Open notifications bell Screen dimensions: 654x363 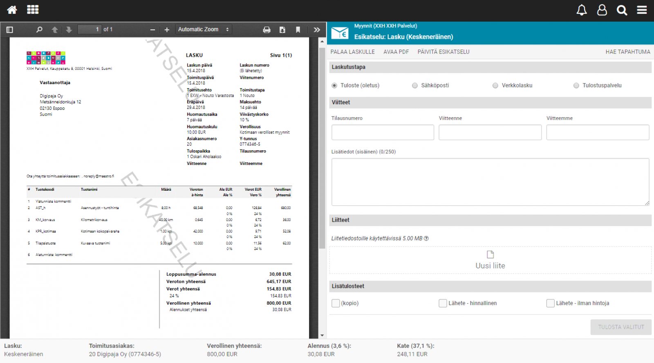(582, 10)
